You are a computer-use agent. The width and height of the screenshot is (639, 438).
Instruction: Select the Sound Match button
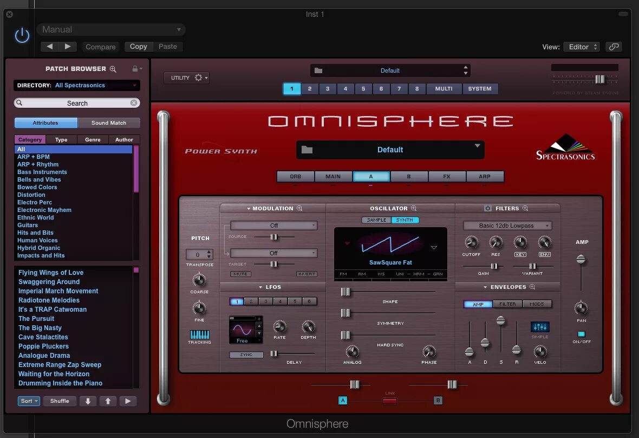coord(109,123)
